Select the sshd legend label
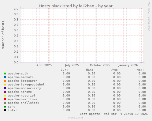Viewport: 152px width, 121px height. coord(12,107)
